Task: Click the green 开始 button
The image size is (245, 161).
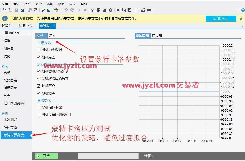Action: [47, 156]
